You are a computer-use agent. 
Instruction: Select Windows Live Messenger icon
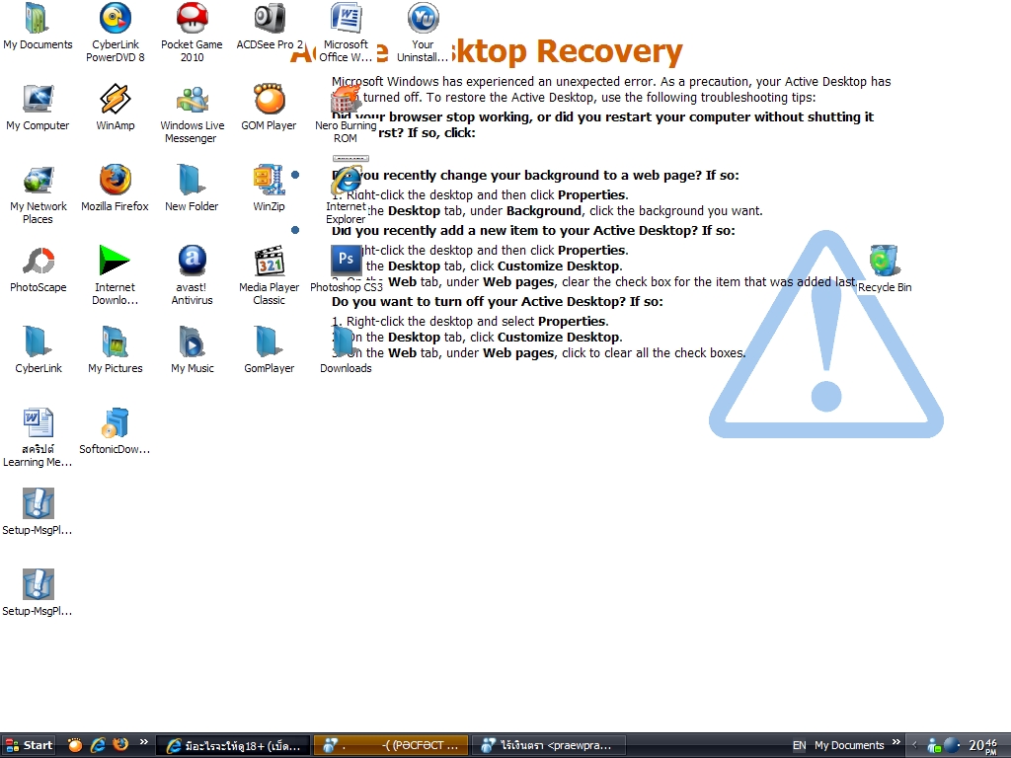[192, 114]
